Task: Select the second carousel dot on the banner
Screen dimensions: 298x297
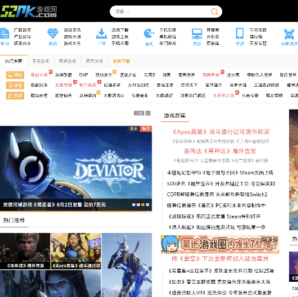Action: (x=139, y=205)
